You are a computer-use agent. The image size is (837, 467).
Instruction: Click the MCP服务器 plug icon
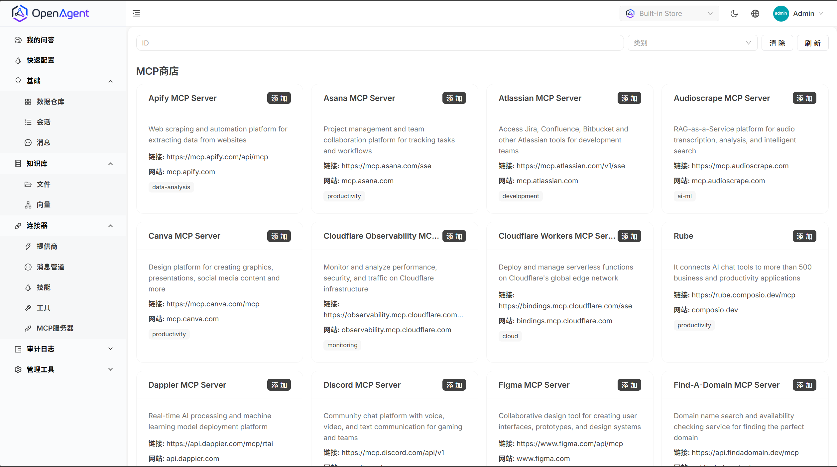coord(28,328)
